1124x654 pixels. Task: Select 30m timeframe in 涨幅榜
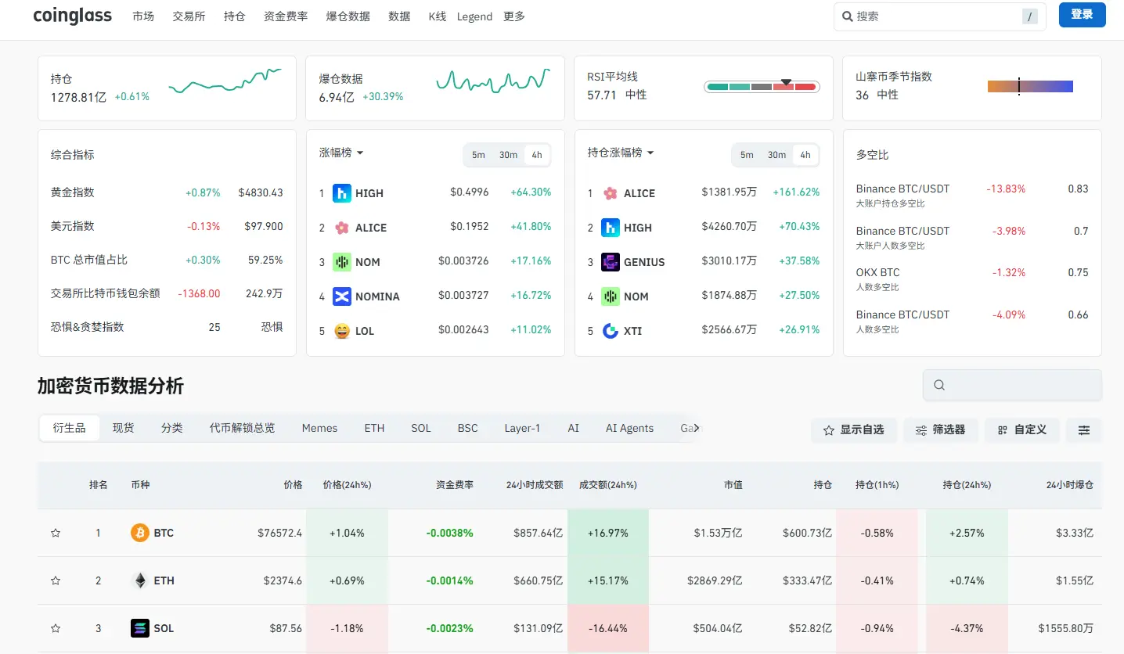click(x=509, y=155)
